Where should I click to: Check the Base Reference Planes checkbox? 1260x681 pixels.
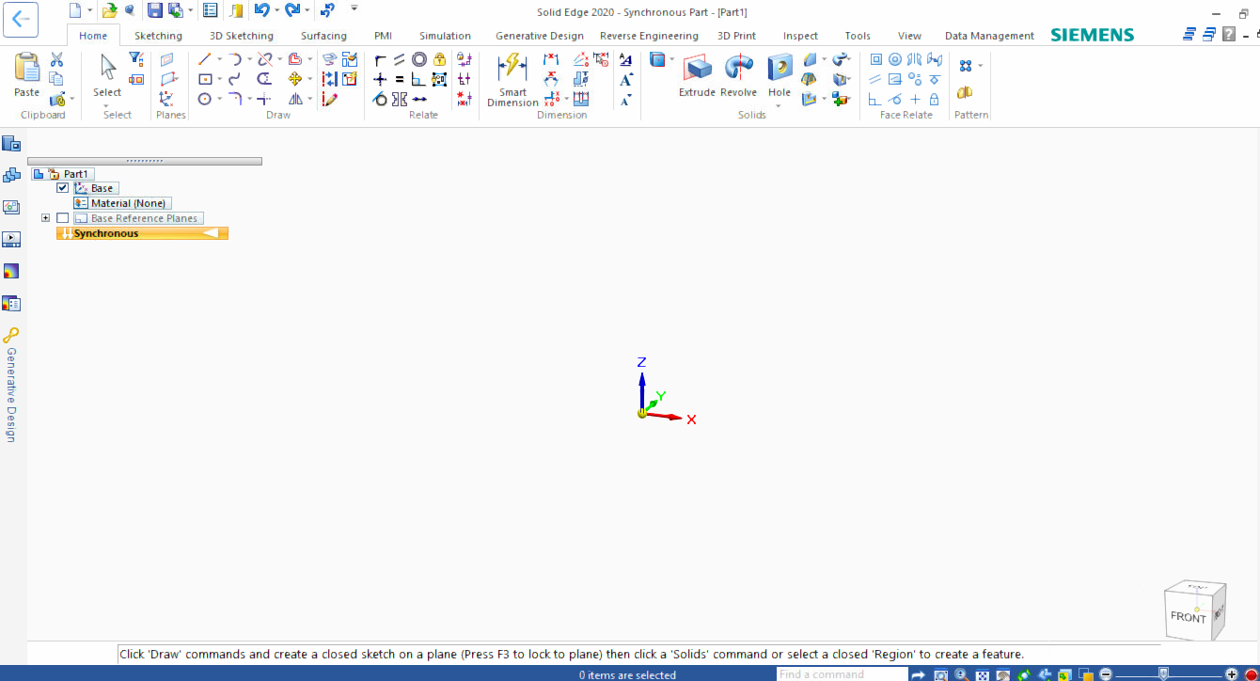coord(63,218)
